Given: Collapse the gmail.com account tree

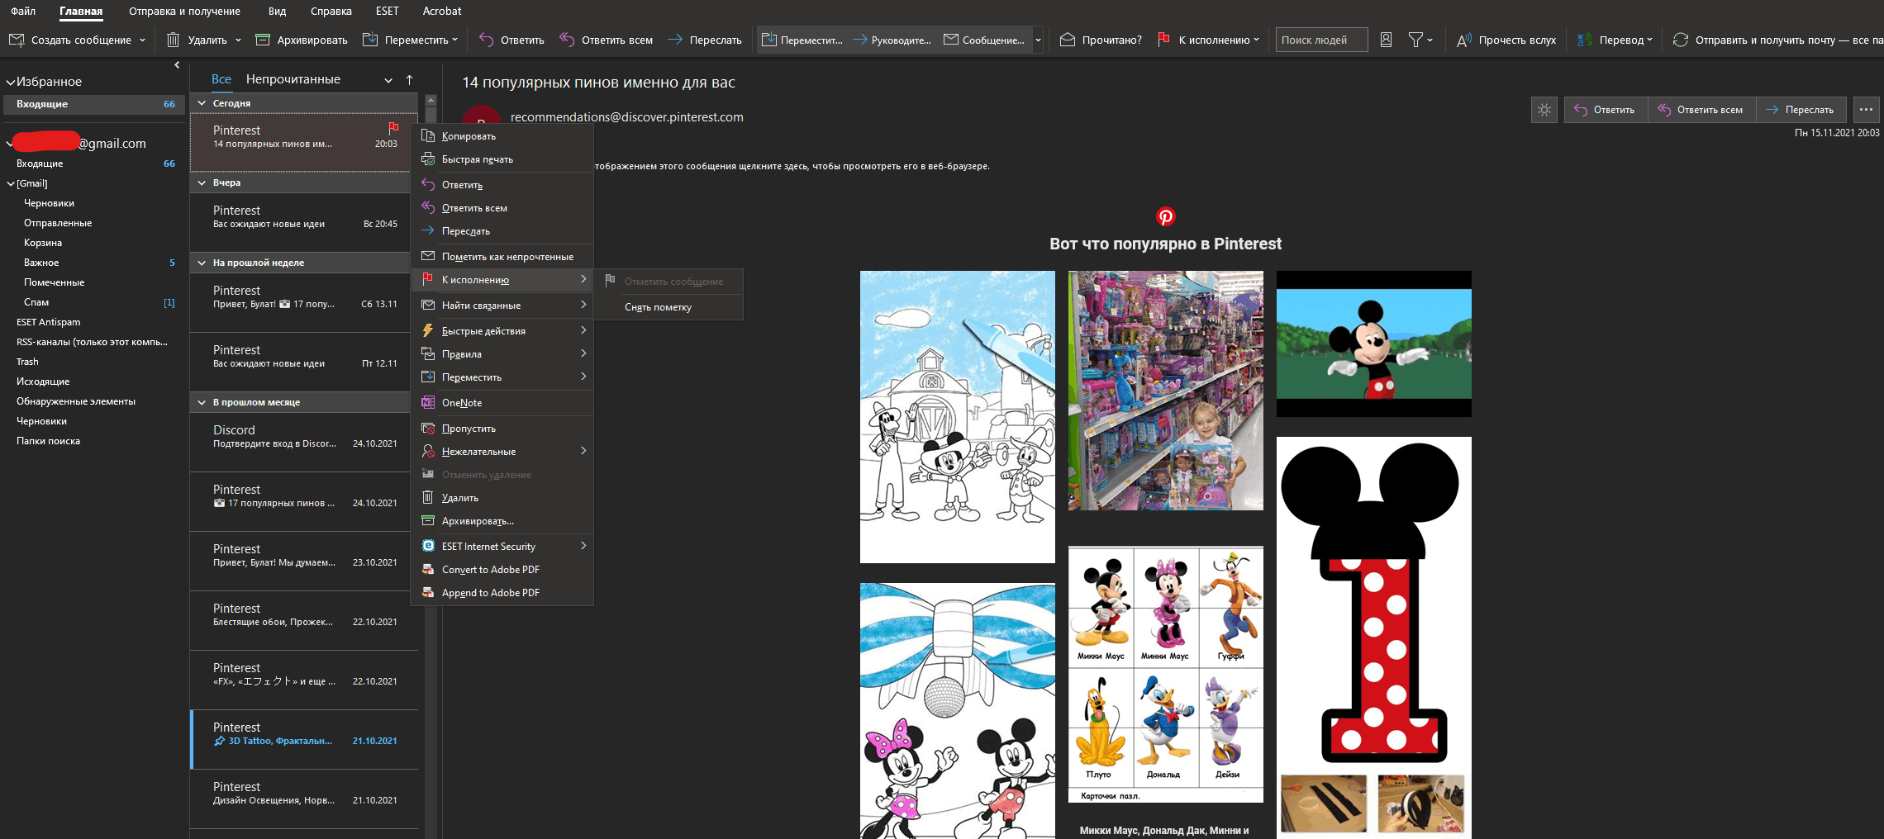Looking at the screenshot, I should click(x=9, y=144).
